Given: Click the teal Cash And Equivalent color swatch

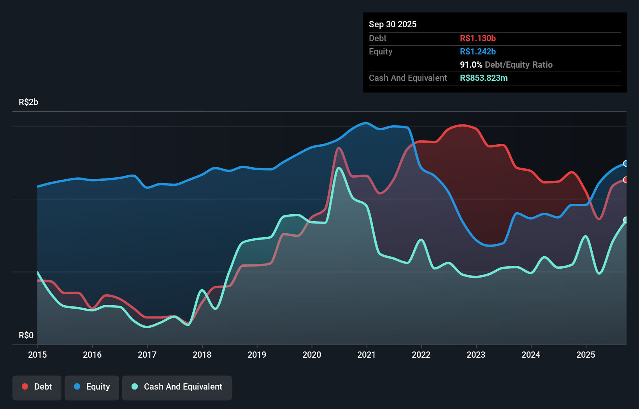Looking at the screenshot, I should tap(134, 387).
